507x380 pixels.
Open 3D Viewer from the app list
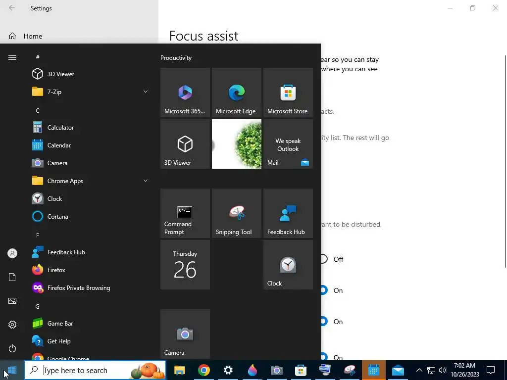pyautogui.click(x=91, y=74)
